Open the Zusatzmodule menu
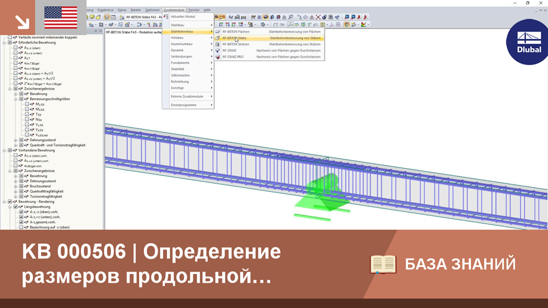This screenshot has width=548, height=308. [174, 10]
